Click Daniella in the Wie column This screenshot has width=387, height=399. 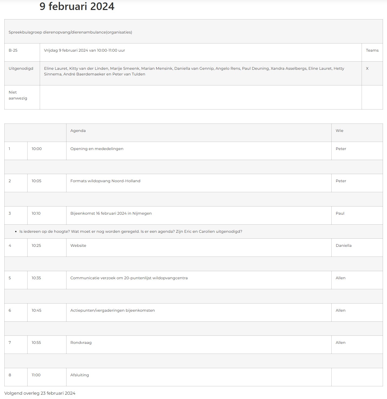(x=343, y=245)
